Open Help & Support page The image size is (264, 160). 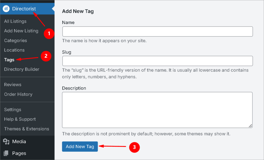(x=20, y=119)
